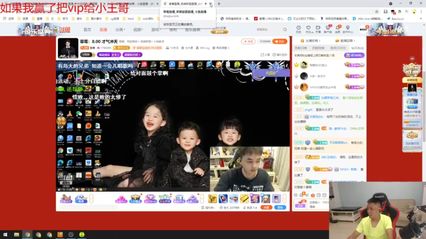Open 直播回看 replay link
This screenshot has width=426, height=239.
coord(345,41)
